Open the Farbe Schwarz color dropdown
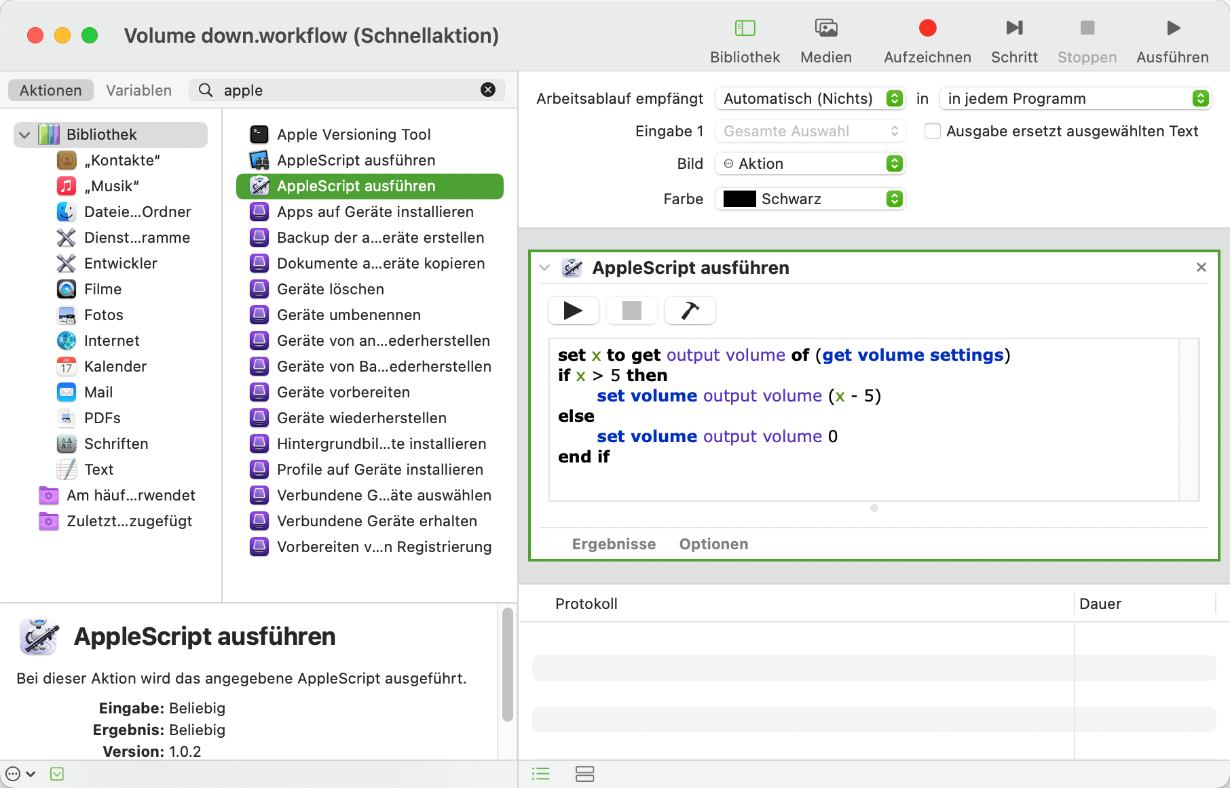 (x=810, y=199)
